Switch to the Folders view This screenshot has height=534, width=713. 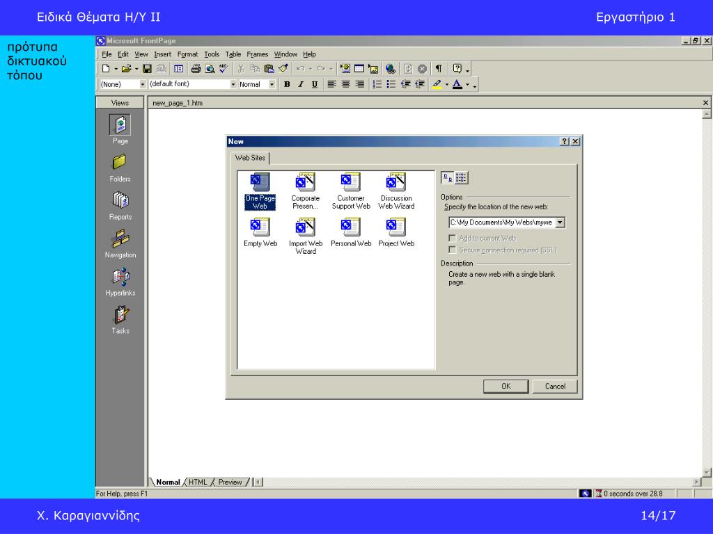click(x=120, y=168)
